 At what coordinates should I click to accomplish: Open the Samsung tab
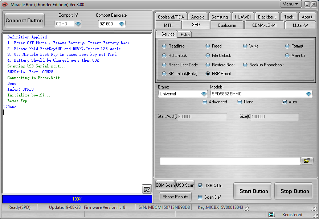click(220, 17)
